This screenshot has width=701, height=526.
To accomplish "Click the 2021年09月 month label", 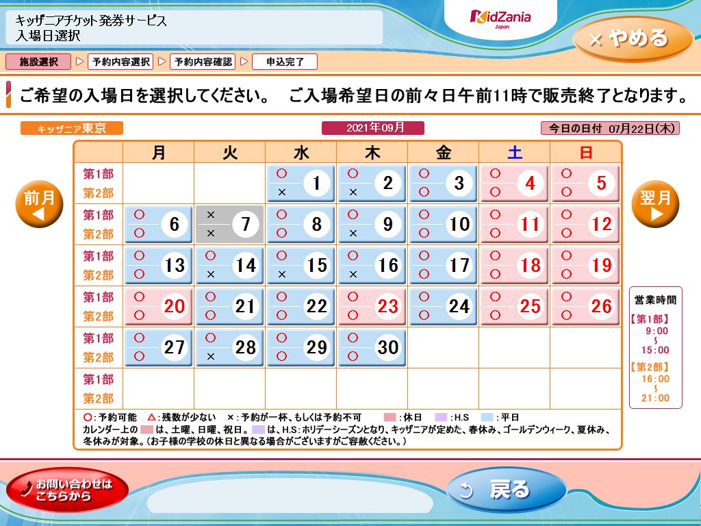I will (373, 128).
